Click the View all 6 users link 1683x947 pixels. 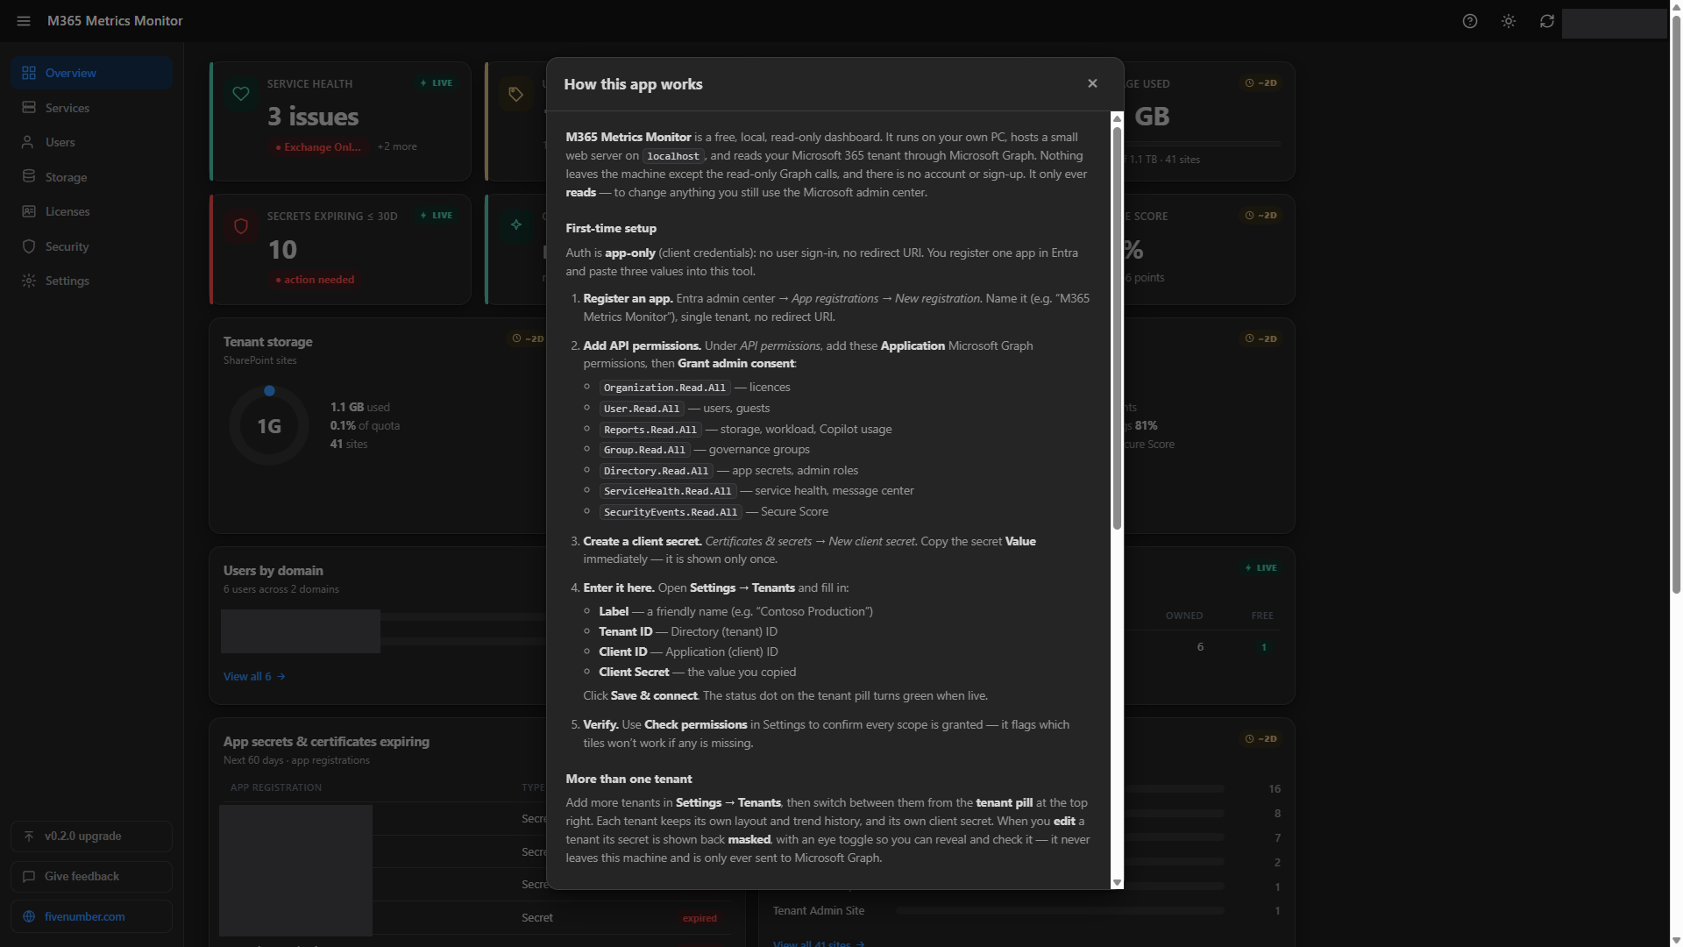[x=254, y=677]
